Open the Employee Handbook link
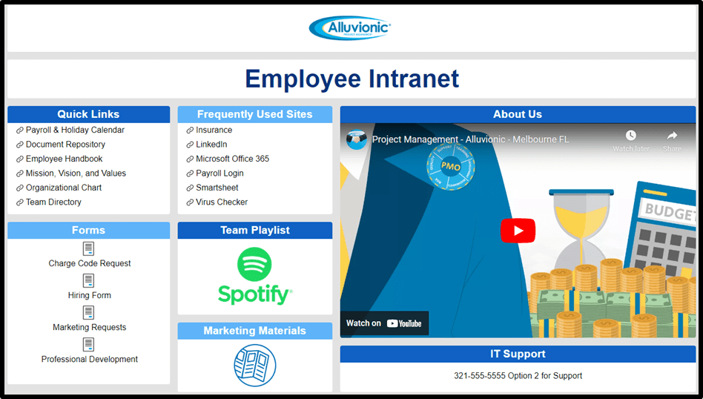 [x=64, y=159]
